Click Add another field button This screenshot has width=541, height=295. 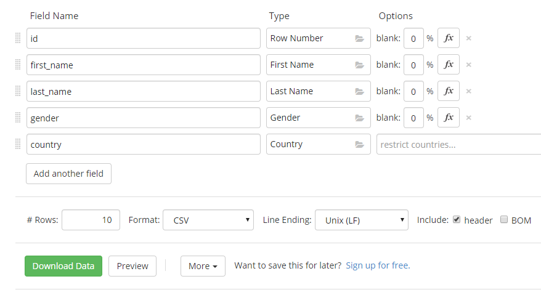click(x=68, y=174)
